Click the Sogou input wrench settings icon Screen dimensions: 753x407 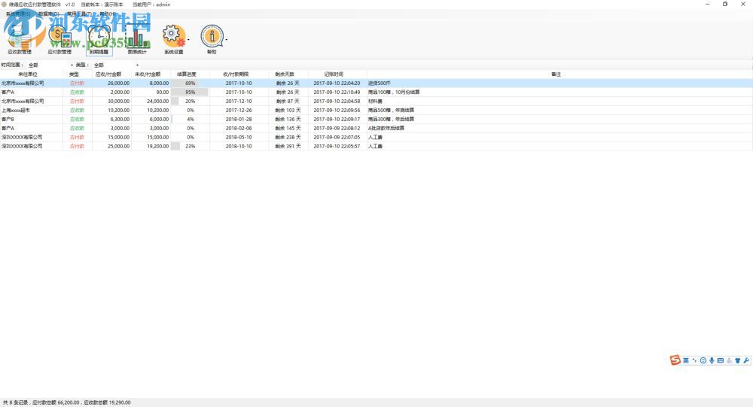[746, 361]
